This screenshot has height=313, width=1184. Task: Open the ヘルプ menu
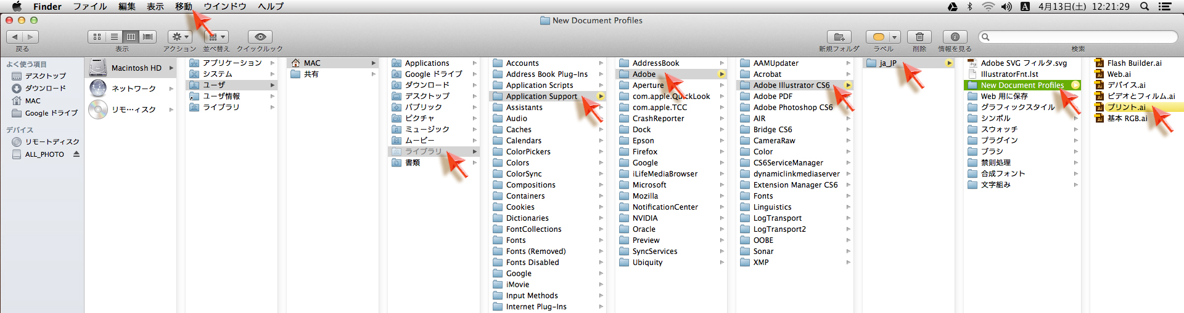click(271, 6)
